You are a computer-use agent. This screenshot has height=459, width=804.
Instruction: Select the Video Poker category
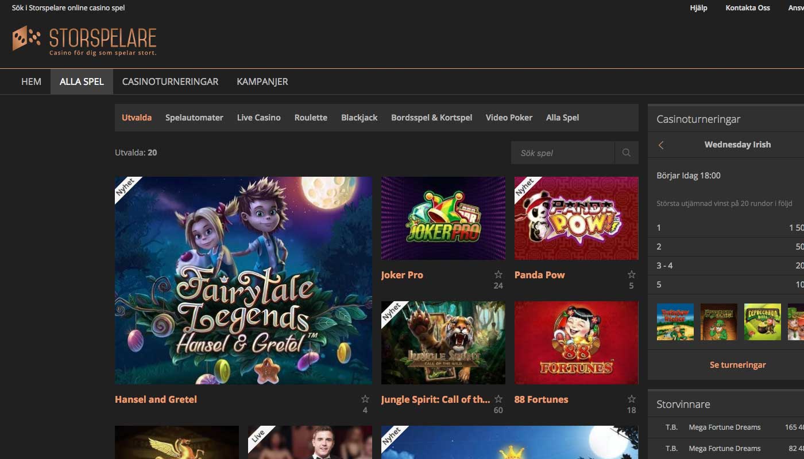(509, 118)
